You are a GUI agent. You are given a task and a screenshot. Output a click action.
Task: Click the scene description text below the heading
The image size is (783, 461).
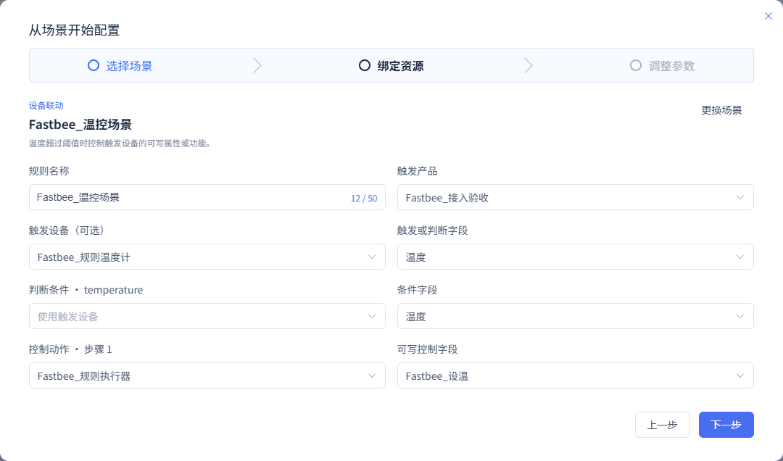click(121, 144)
